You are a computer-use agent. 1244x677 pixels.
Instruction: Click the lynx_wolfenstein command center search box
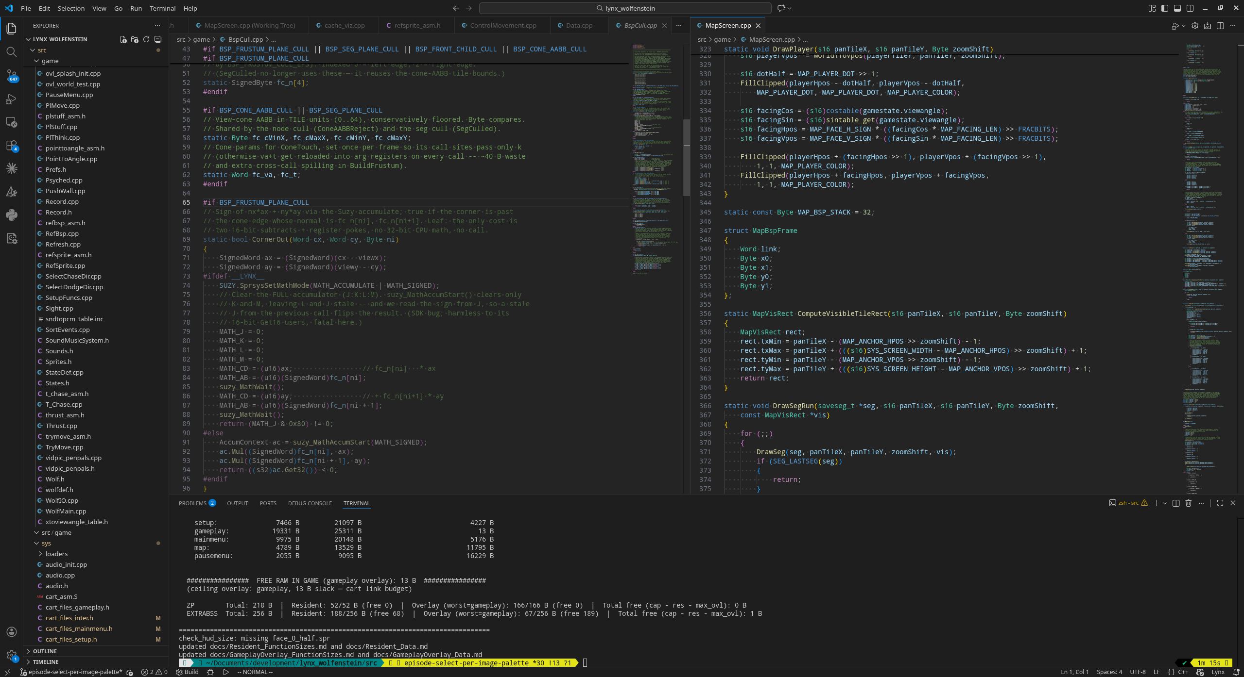[625, 8]
